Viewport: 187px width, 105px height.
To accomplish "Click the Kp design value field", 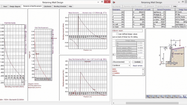I will pyautogui.click(x=140, y=45).
